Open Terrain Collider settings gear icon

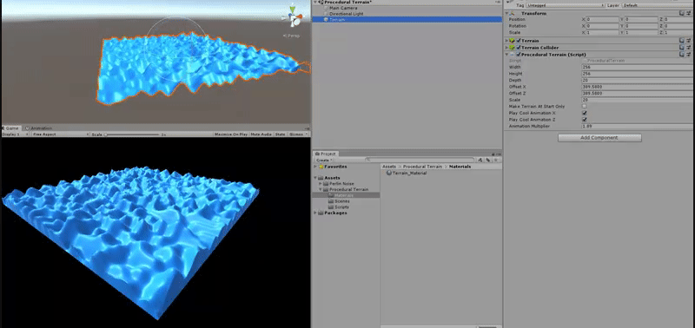pos(689,48)
